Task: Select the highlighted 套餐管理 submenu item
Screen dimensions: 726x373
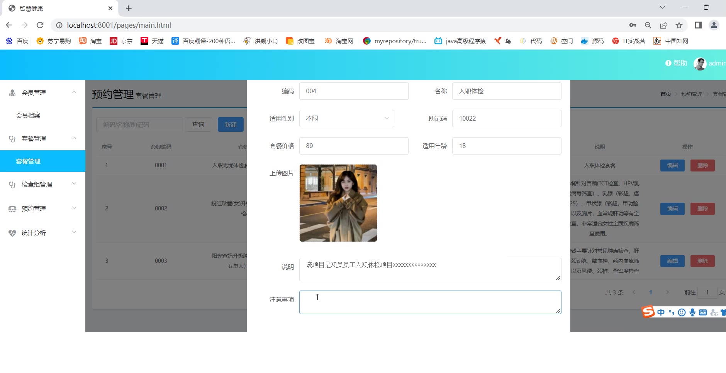Action: [28, 161]
